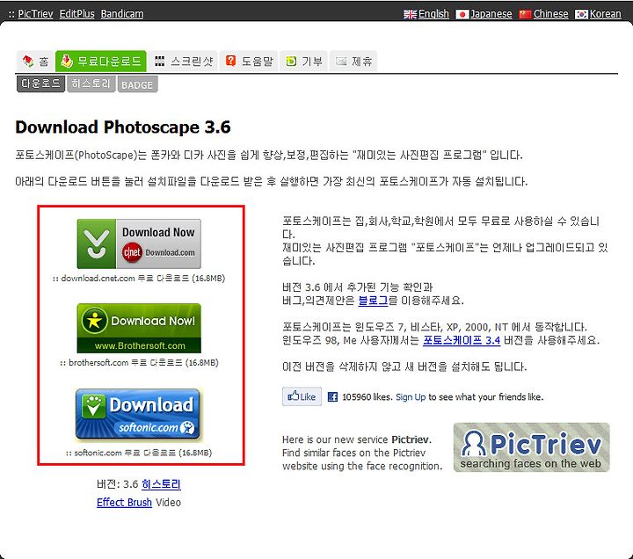Screen dimensions: 633x559
Task: Open the Effect Brush link
Action: point(124,503)
